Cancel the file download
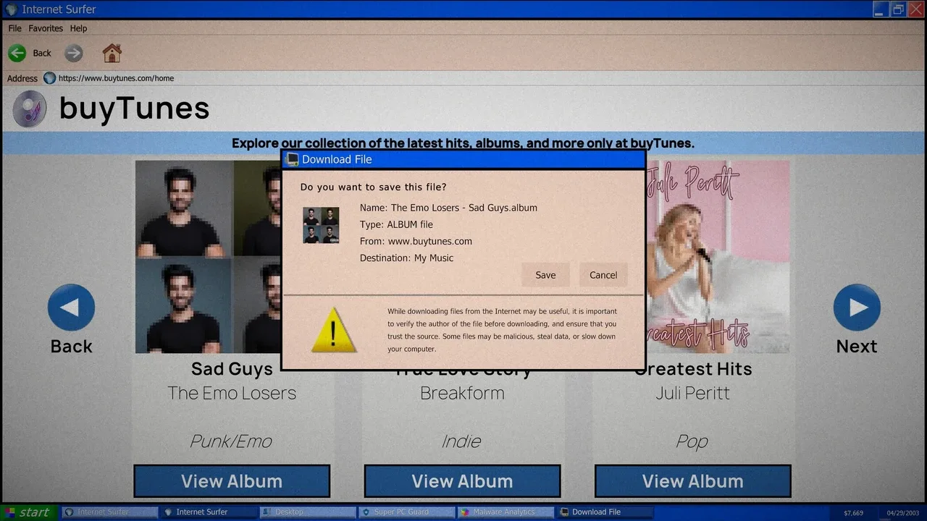Viewport: 927px width, 521px height. (603, 275)
